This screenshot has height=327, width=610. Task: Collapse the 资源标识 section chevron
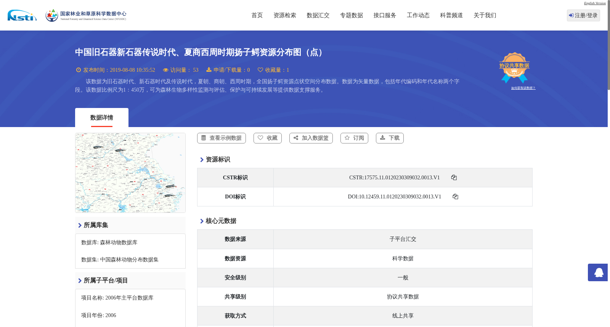202,160
